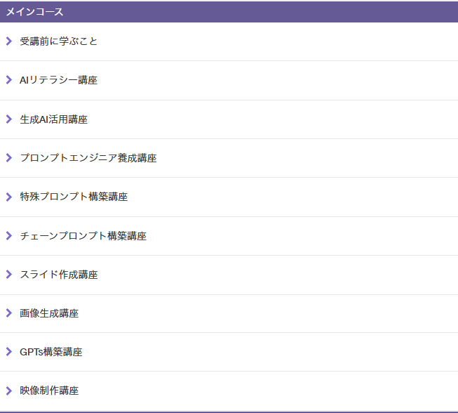The image size is (458, 413).
Task: Click the メインコース section header
Action: [35, 12]
